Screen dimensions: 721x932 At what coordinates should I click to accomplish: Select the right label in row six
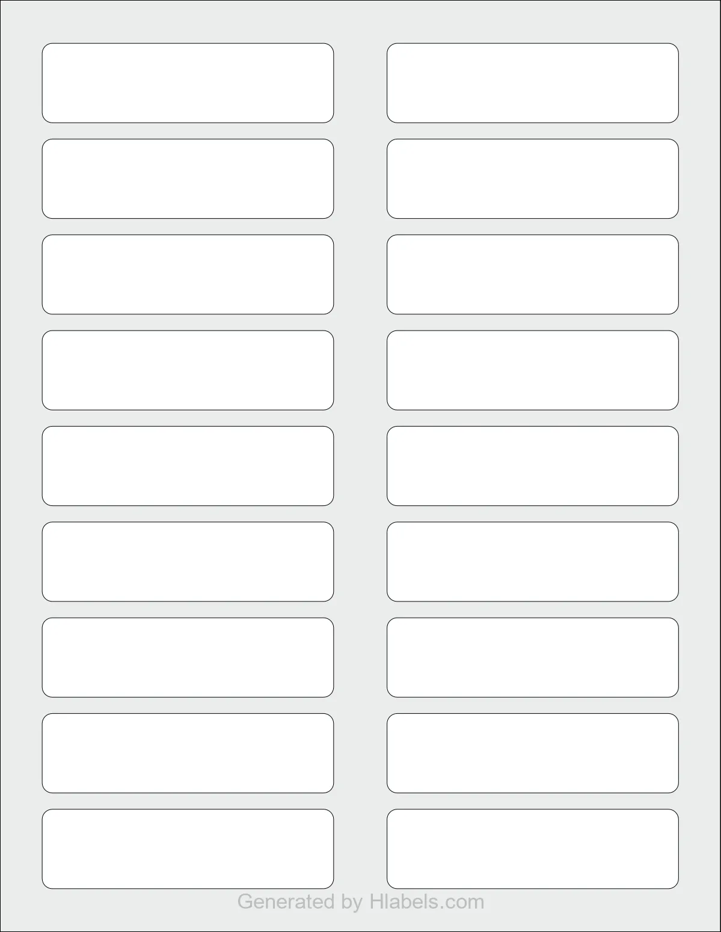point(533,562)
